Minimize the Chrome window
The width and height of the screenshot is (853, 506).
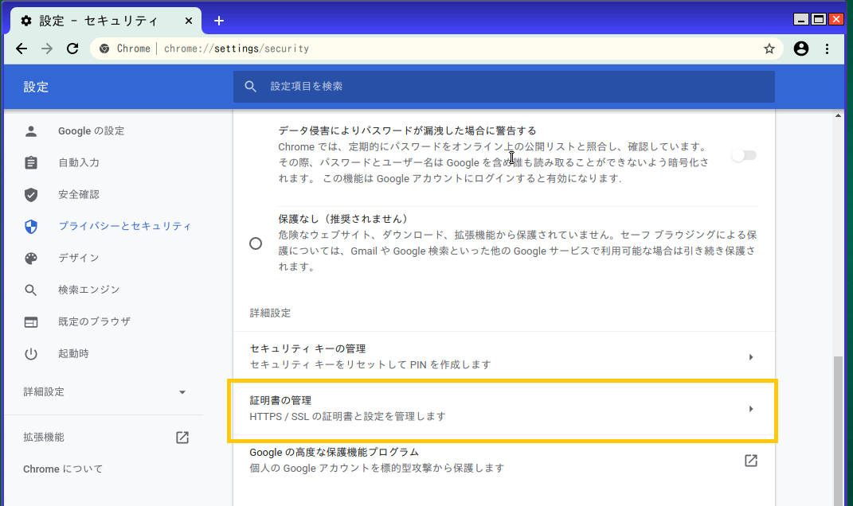800,20
